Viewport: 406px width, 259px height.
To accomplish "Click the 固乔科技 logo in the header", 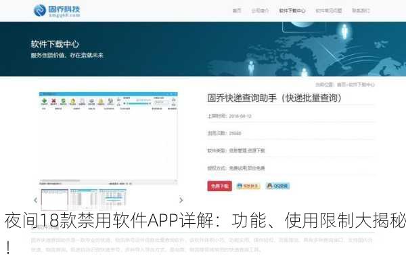I will coord(57,11).
